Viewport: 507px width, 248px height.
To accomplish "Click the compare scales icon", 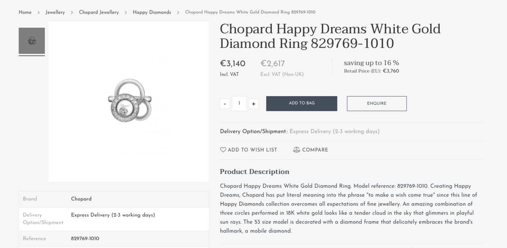I will pos(296,150).
